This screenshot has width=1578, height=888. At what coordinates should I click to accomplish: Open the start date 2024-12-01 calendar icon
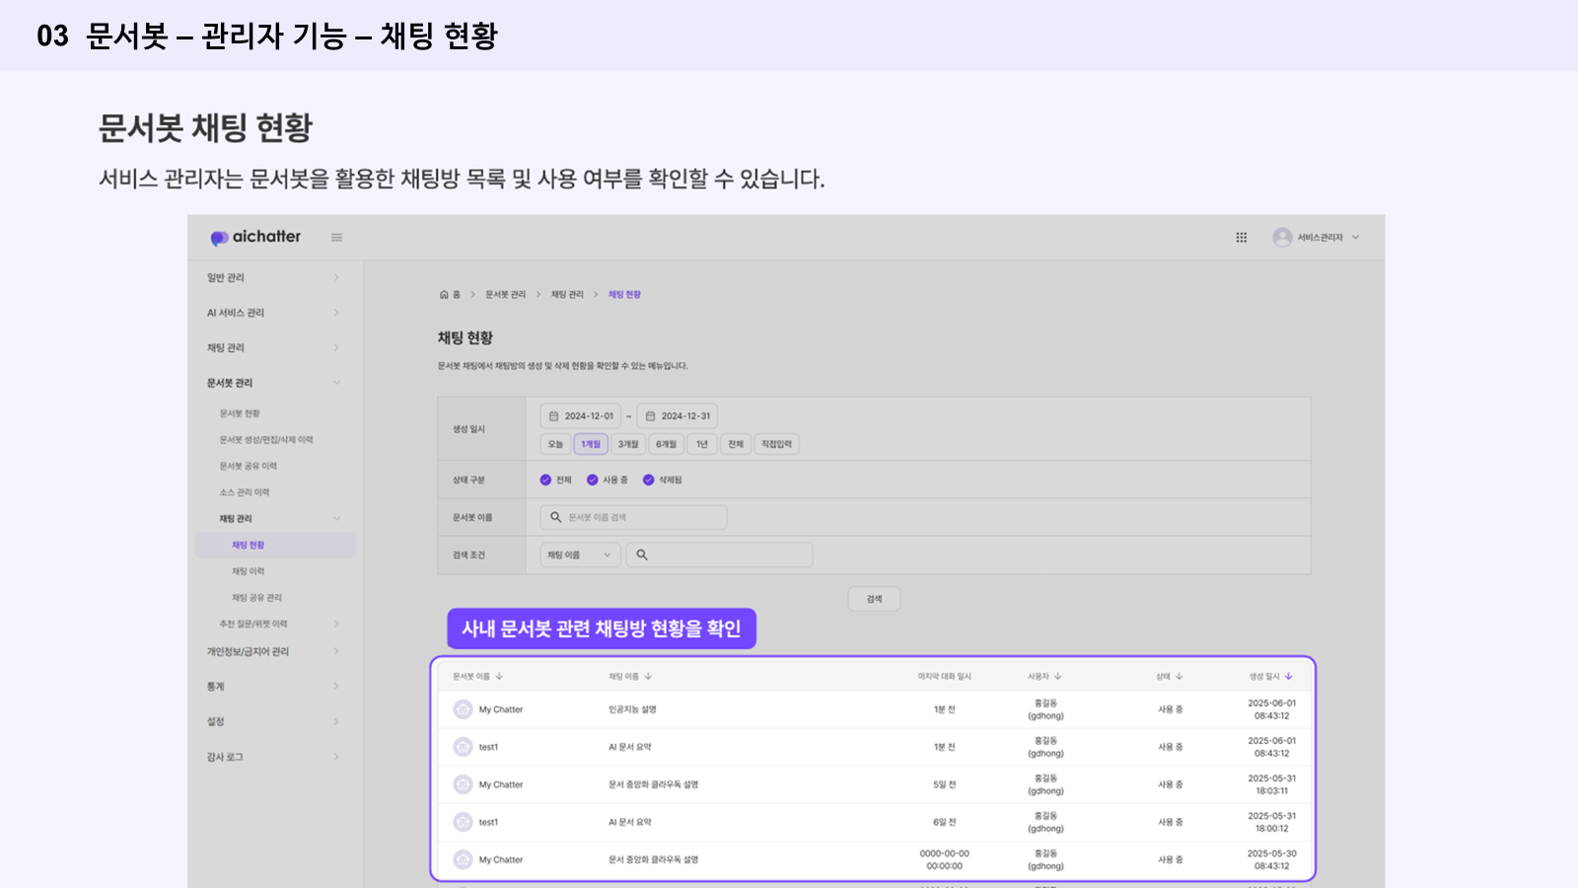point(553,416)
